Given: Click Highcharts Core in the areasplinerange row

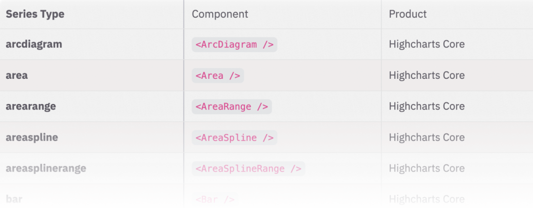Looking at the screenshot, I should pos(426,169).
